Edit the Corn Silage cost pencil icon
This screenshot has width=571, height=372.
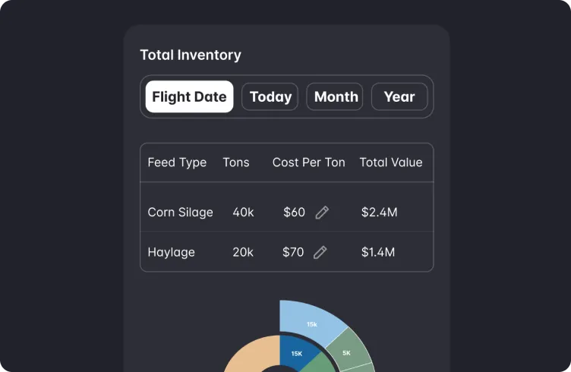tap(322, 213)
